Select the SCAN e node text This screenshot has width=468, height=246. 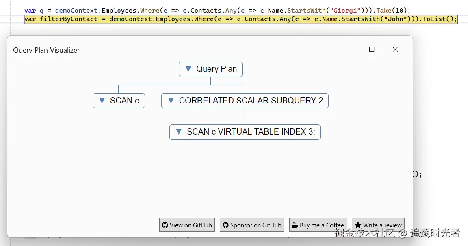click(x=125, y=101)
